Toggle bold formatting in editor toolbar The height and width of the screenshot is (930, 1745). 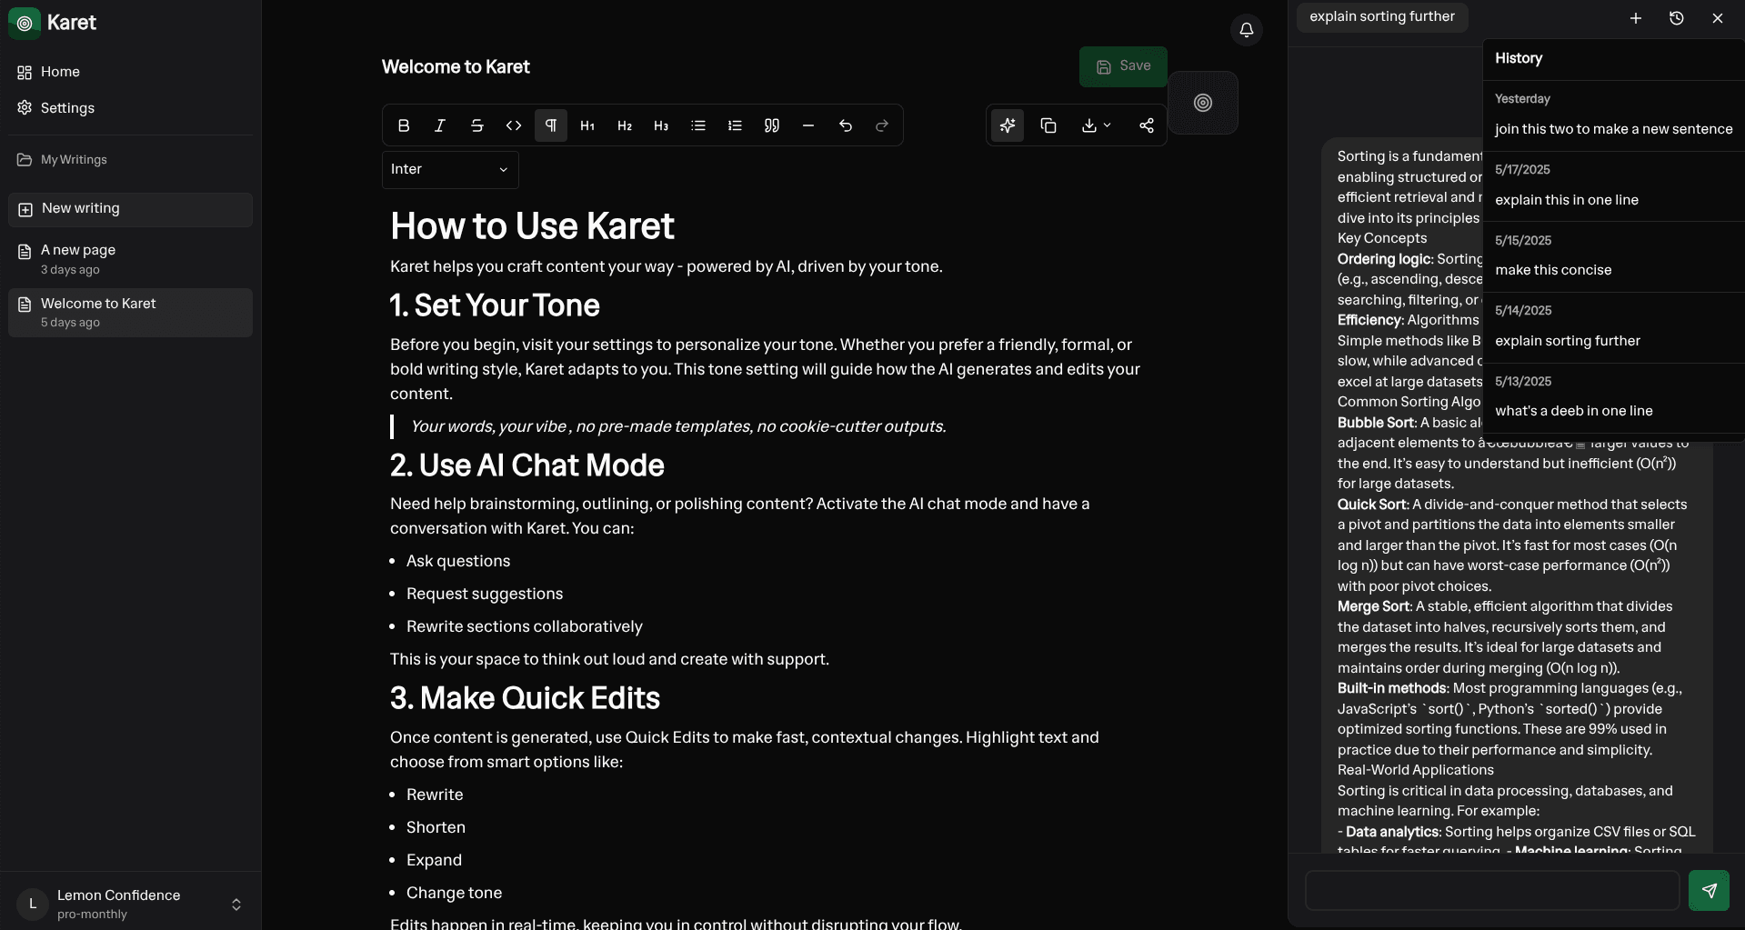[404, 125]
